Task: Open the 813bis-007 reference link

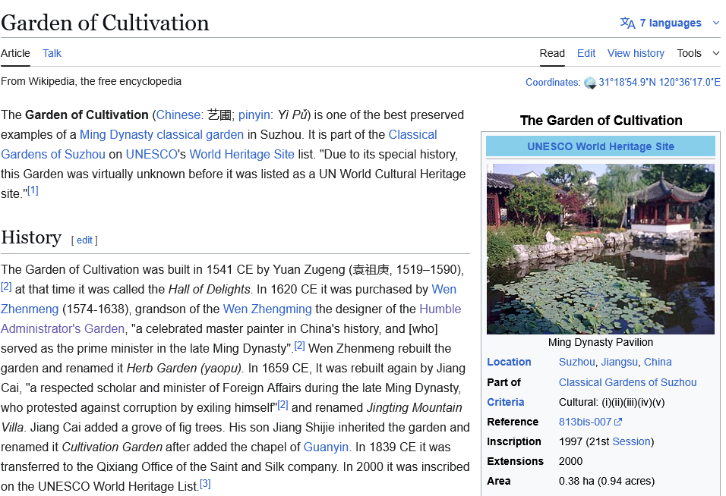Action: 586,422
